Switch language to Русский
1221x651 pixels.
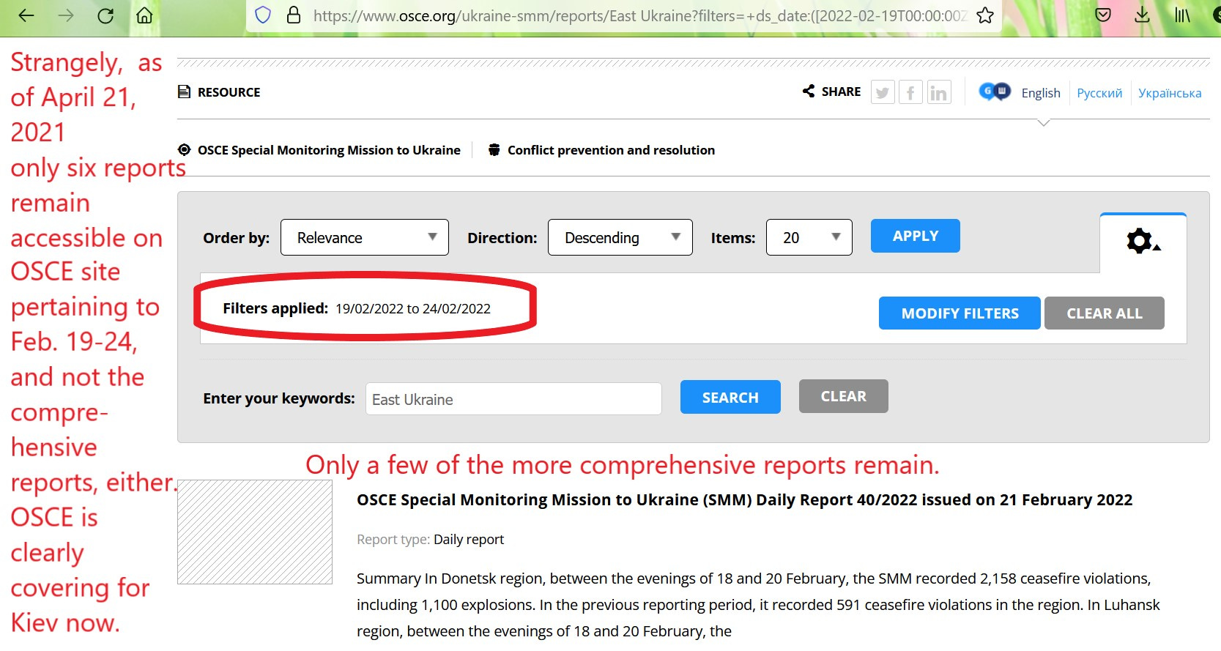[x=1099, y=93]
